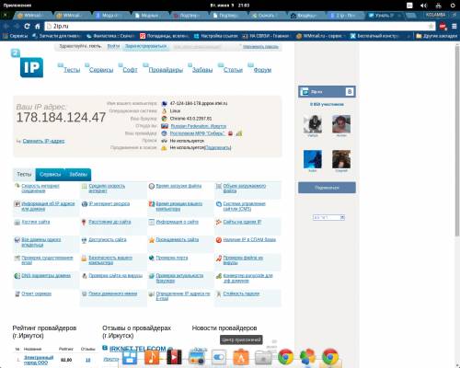Launch the Videos player from the dock
460x368 pixels.
[174, 357]
